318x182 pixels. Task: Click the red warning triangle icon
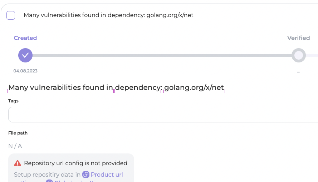point(18,163)
